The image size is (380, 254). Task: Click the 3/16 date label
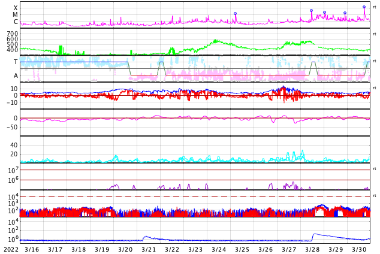tap(32, 250)
